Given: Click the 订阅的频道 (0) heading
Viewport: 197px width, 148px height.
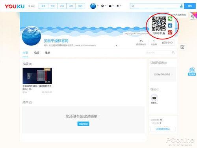Looking at the screenshot, I should pyautogui.click(x=159, y=63).
